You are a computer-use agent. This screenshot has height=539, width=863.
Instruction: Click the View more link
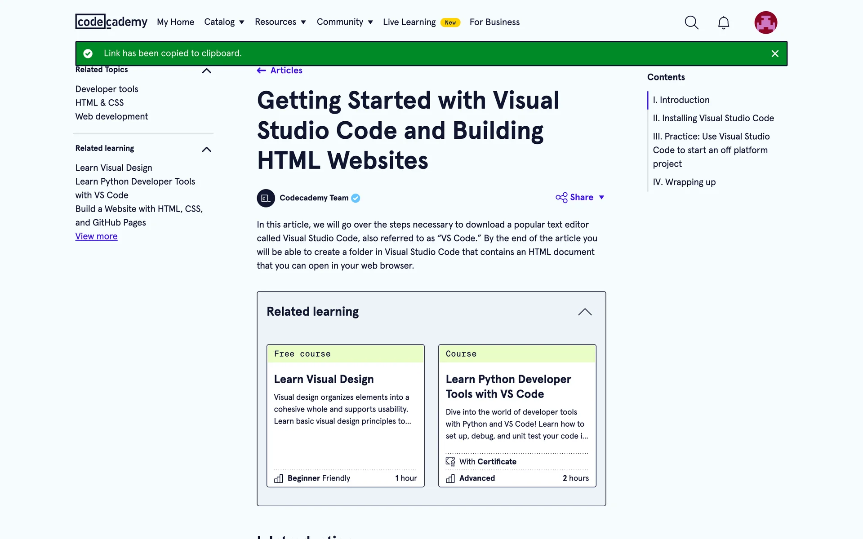(x=96, y=236)
